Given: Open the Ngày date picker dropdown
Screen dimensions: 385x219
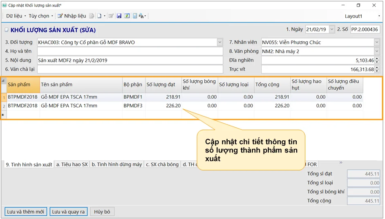Looking at the screenshot, I should click(331, 29).
